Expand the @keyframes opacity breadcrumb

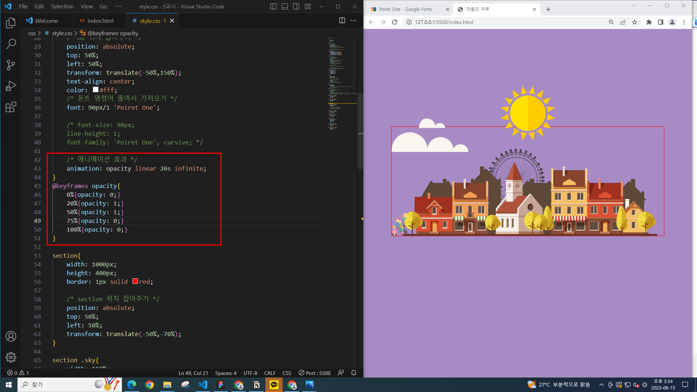tap(113, 33)
